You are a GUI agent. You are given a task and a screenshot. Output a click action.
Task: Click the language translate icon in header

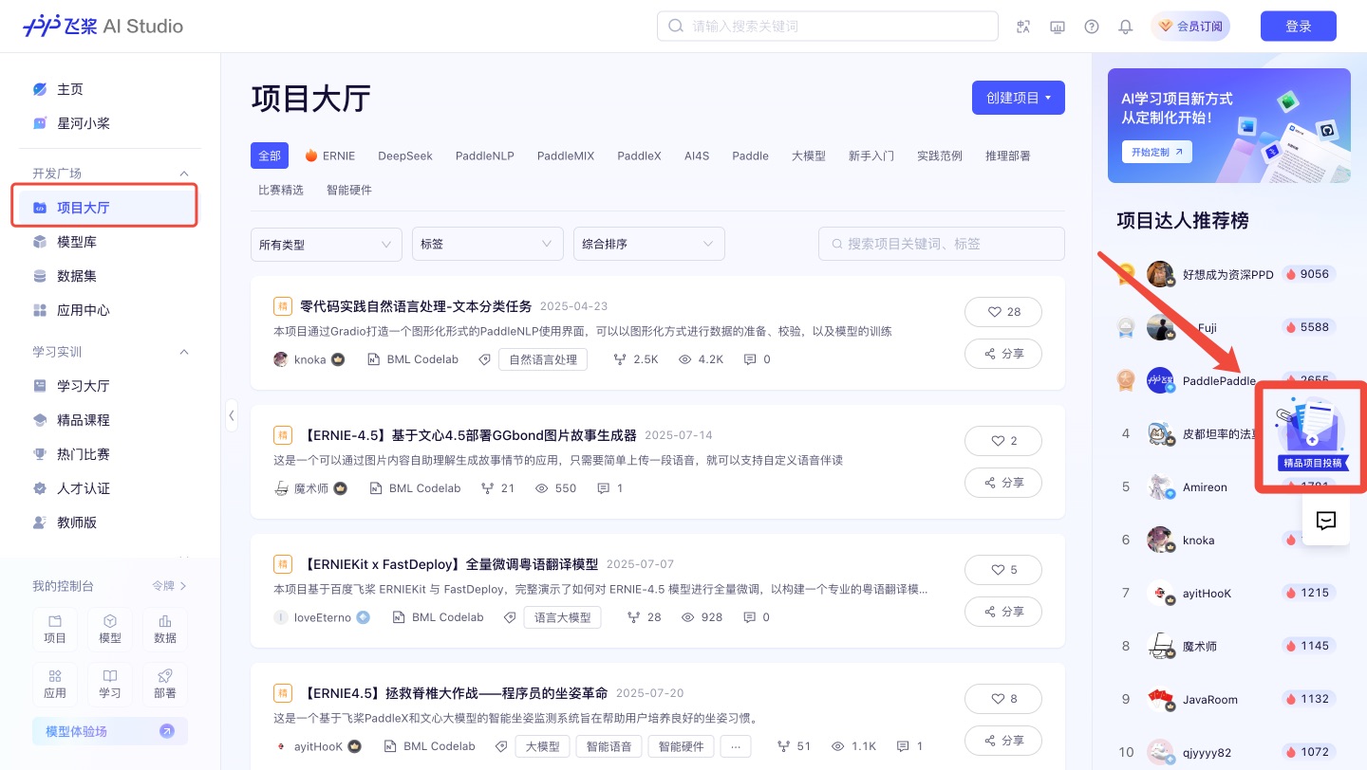[x=1023, y=27]
